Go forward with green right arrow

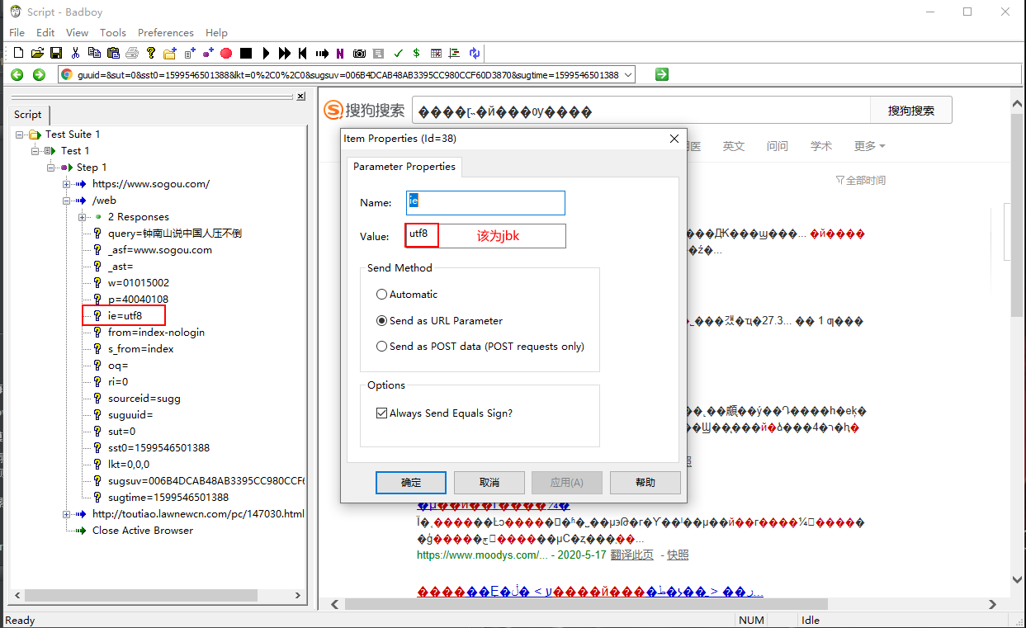pyautogui.click(x=39, y=74)
